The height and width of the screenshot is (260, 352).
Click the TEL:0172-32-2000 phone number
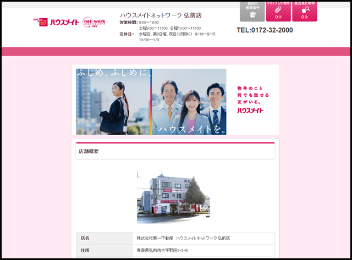(265, 30)
